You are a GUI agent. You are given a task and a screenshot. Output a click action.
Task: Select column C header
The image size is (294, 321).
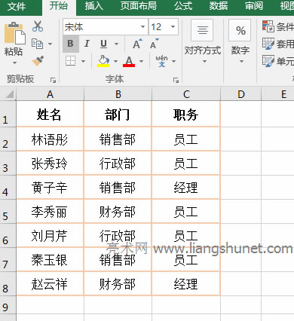[x=186, y=94]
